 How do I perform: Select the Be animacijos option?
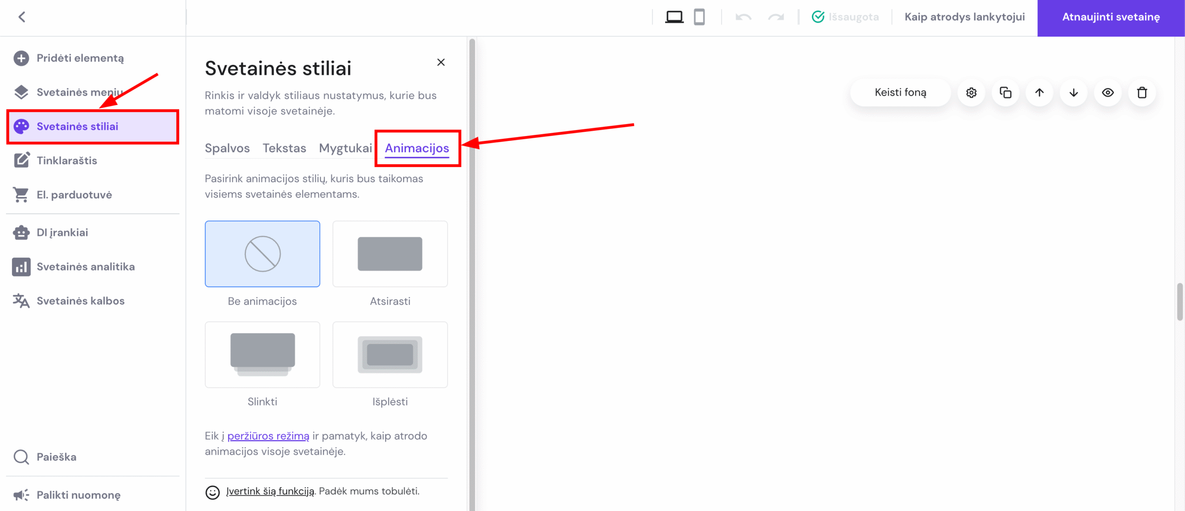(262, 254)
